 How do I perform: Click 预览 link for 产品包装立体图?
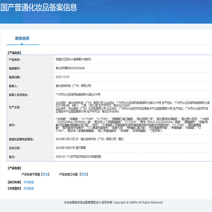coord(83,174)
